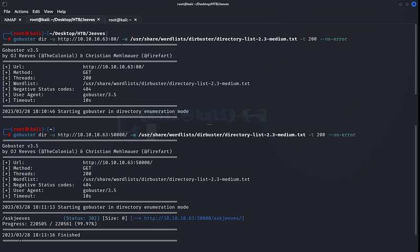Click second Url value http://10.10.10.63:50000/
420x252 pixels.
coord(118,163)
